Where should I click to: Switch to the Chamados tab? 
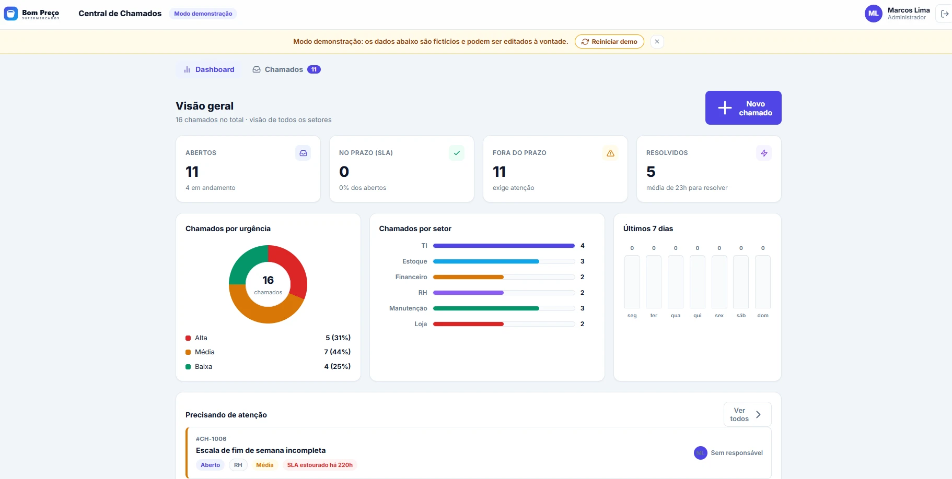286,69
